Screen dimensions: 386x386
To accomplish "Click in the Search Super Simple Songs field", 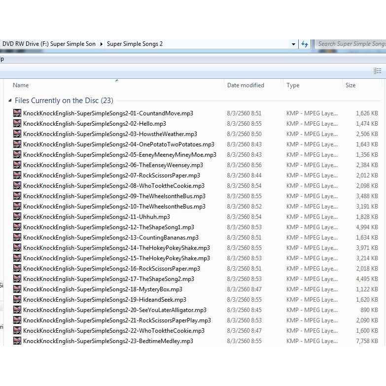I will (x=351, y=44).
